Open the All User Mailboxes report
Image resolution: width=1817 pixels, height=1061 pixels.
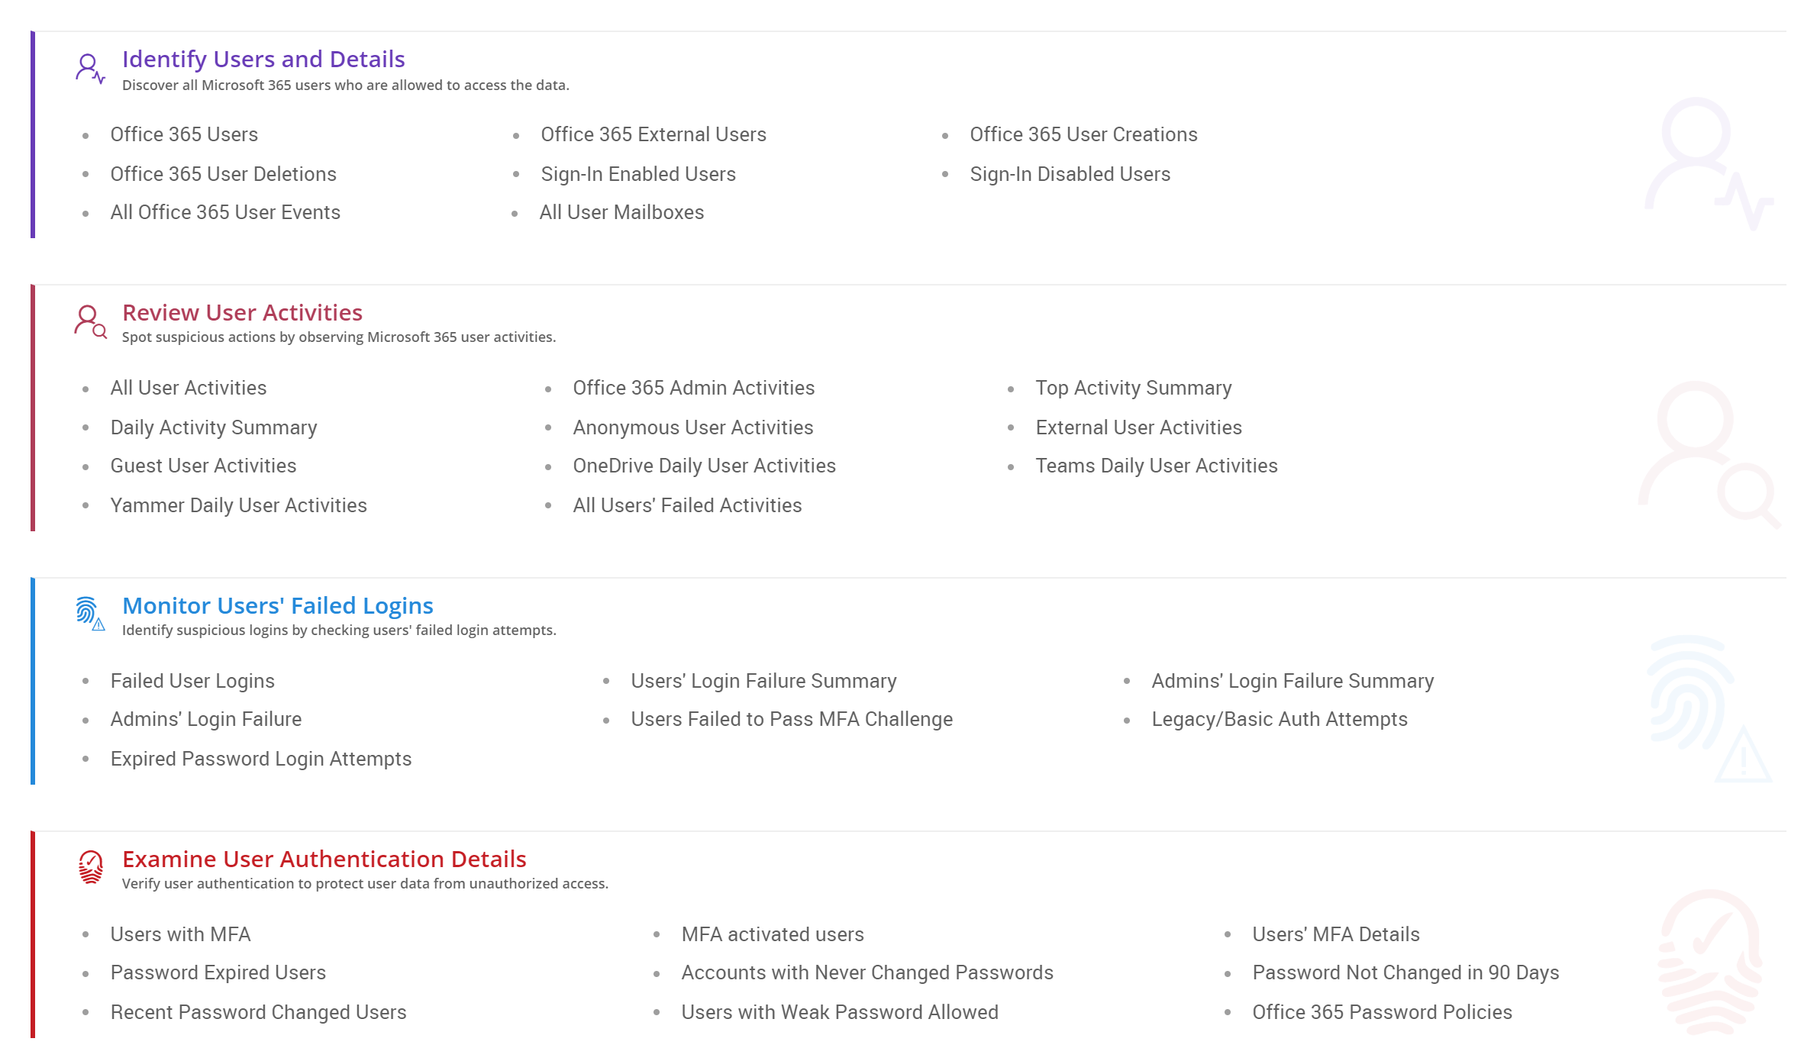coord(621,212)
